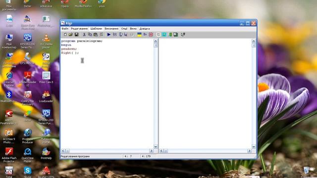The height and width of the screenshot is (178, 317).
Task: Click code editor up scroll arrow
Action: point(156,41)
